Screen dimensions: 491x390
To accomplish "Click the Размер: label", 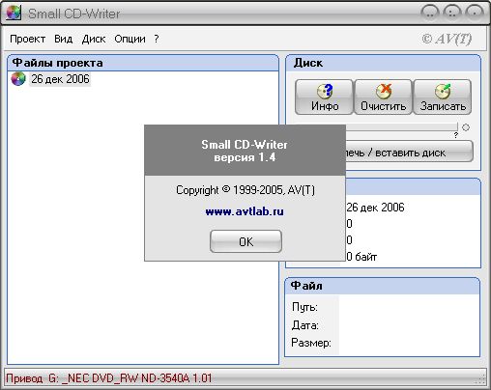I will point(311,343).
